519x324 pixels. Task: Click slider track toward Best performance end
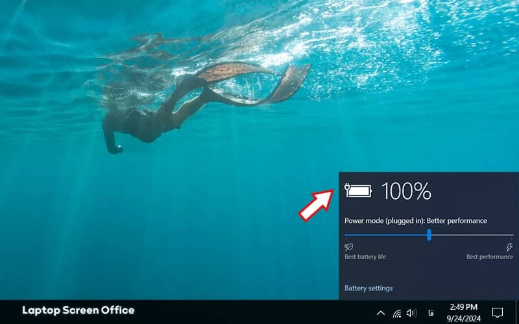(472, 235)
